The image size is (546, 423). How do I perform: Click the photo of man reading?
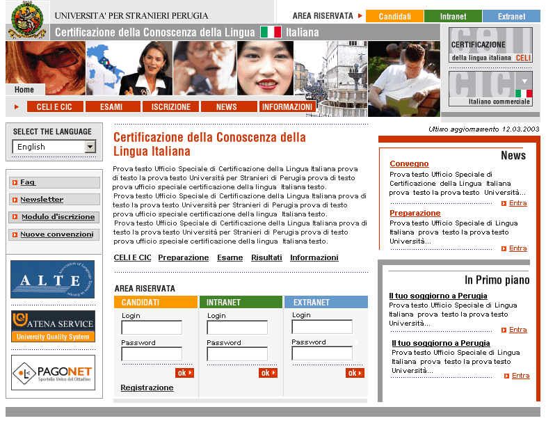tap(404, 79)
